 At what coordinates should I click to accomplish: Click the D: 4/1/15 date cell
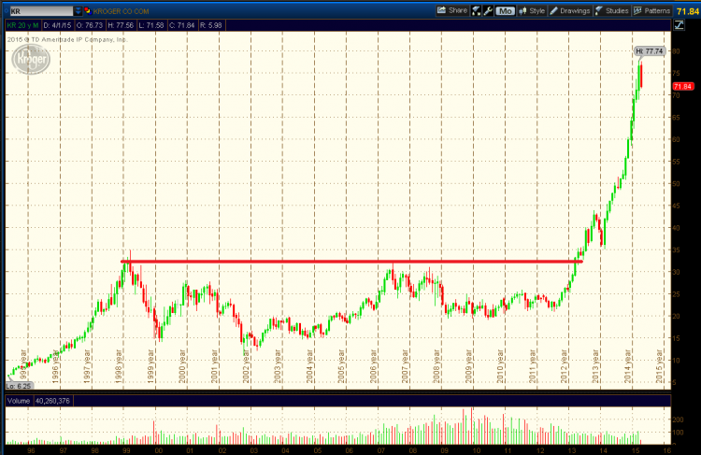(x=57, y=25)
